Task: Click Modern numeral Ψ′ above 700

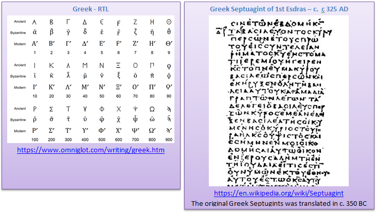Action: [135, 131]
